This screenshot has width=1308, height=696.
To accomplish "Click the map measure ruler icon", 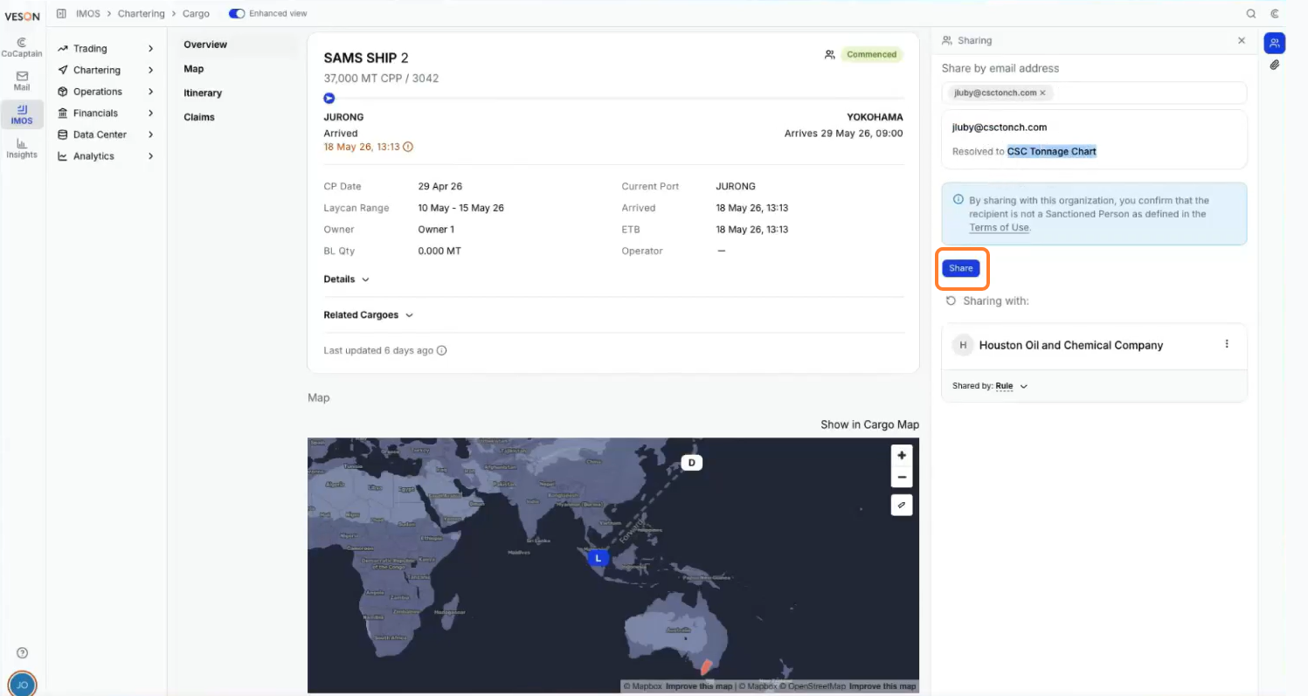I will coord(902,505).
